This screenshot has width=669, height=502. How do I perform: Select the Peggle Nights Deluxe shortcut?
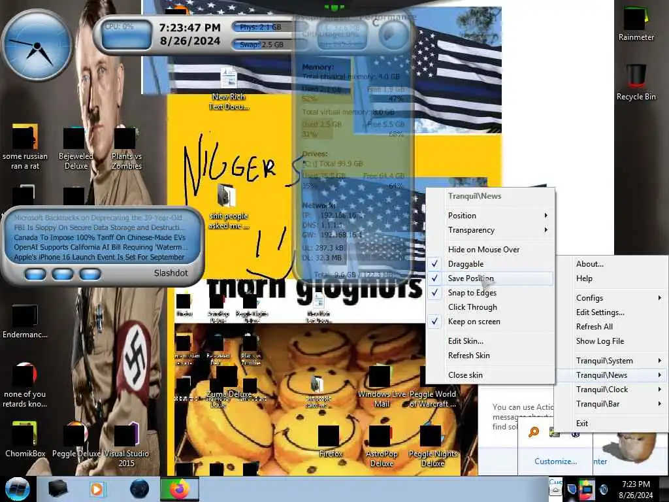[432, 446]
